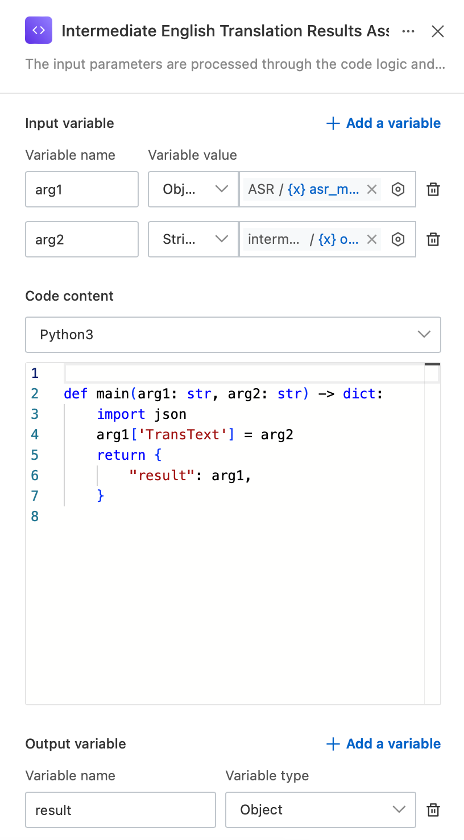The image size is (464, 840).
Task: Clear the ASR variable value for arg1
Action: 372,189
